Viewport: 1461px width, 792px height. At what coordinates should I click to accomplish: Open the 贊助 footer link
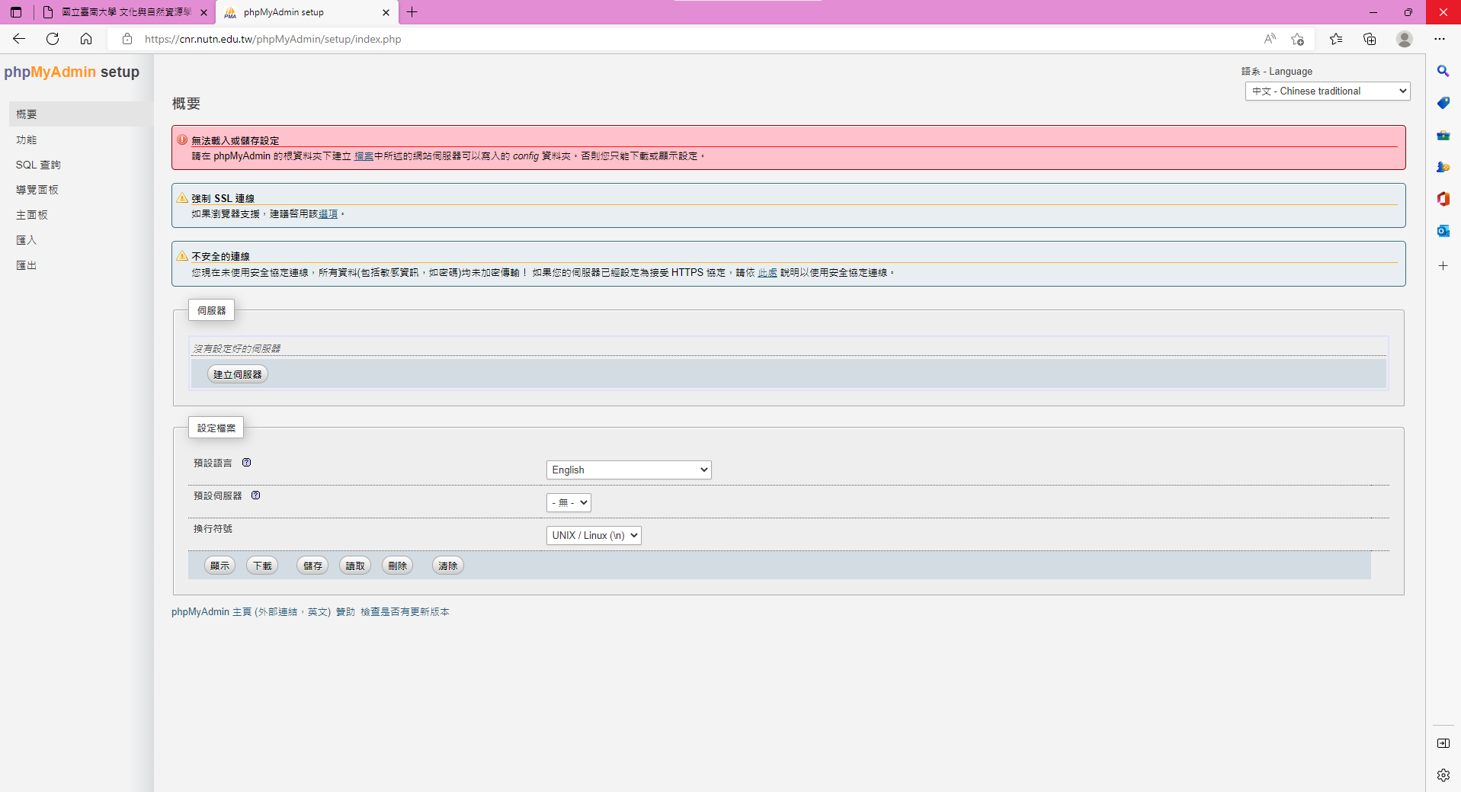(345, 612)
